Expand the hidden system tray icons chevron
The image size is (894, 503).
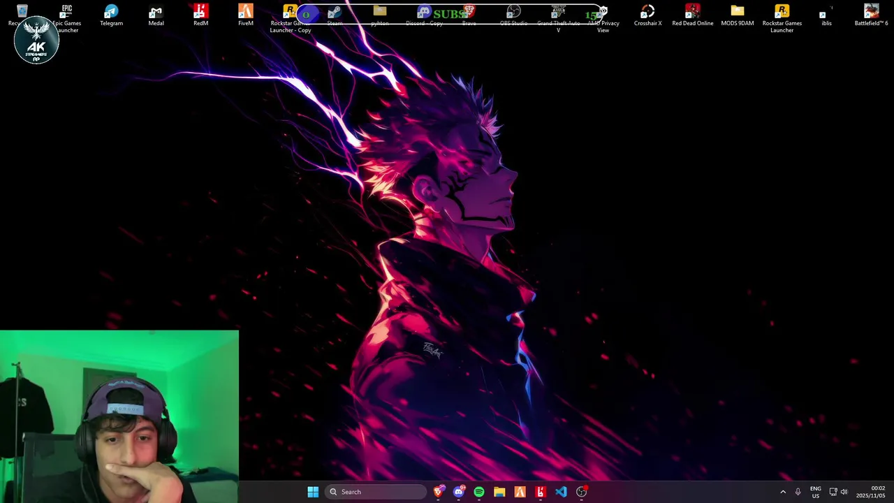pyautogui.click(x=783, y=492)
